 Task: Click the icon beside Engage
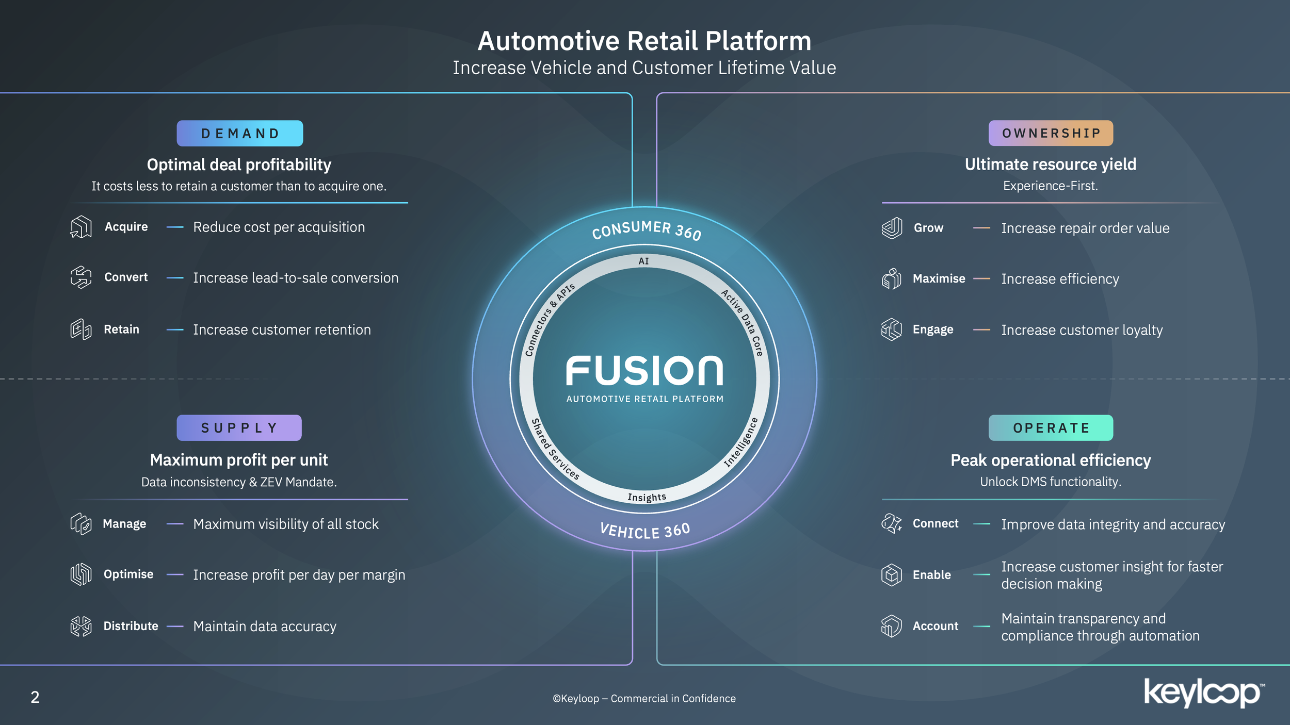click(x=892, y=329)
